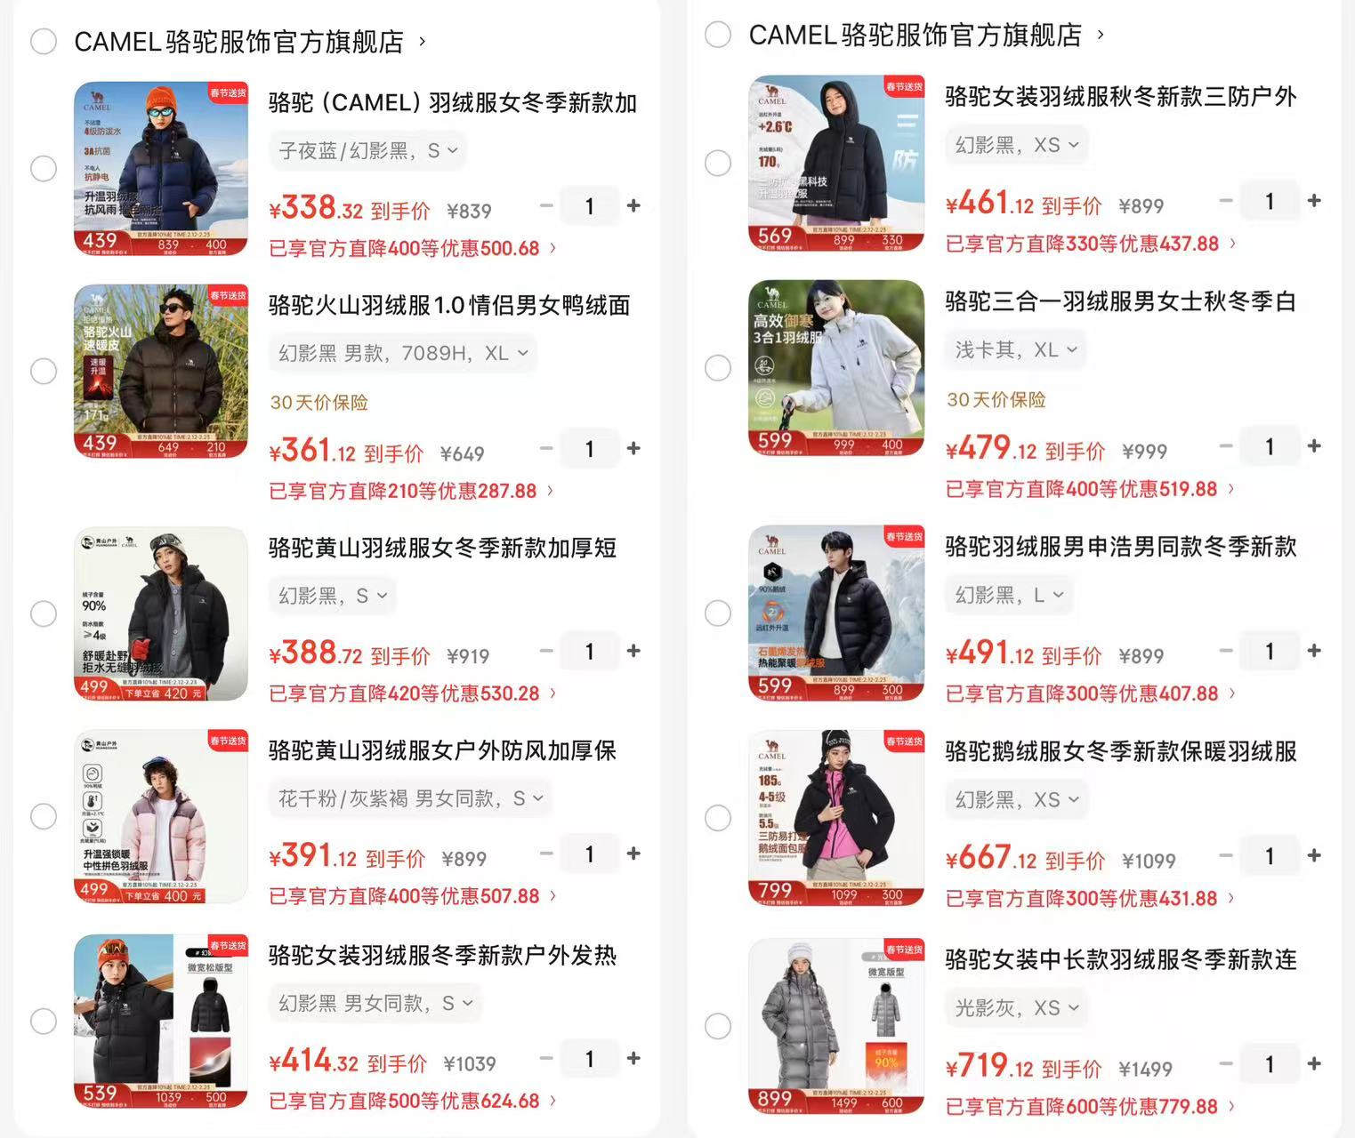
Task: Open thumbnail of grey long 光影灰 coat
Action: tap(836, 1025)
